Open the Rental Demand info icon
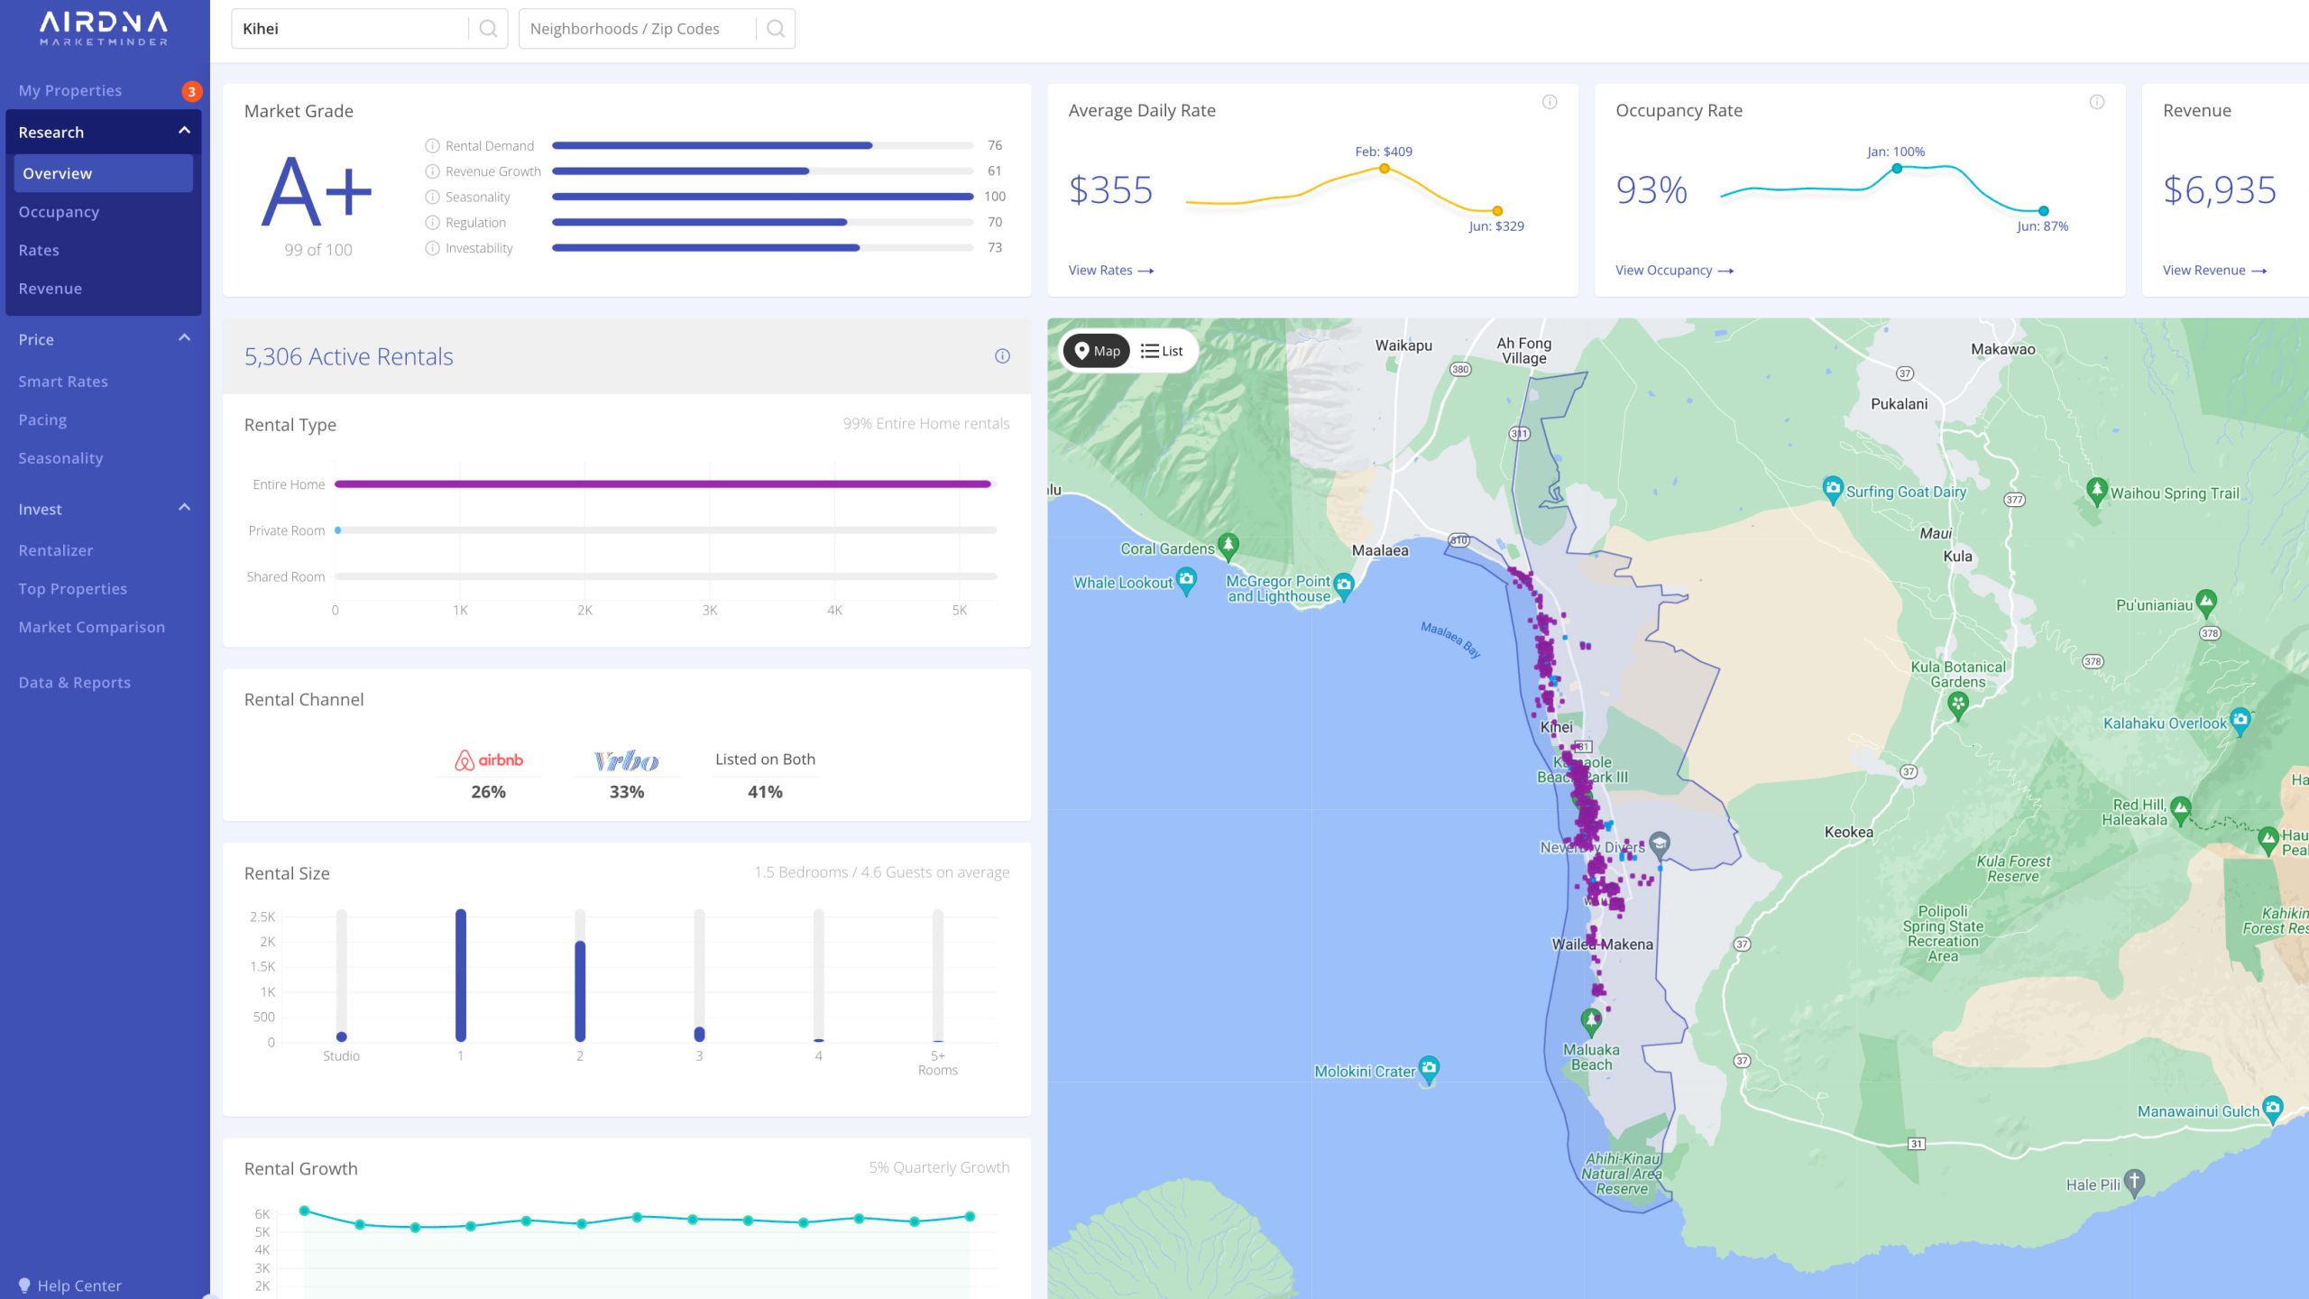This screenshot has height=1299, width=2309. pyautogui.click(x=432, y=145)
